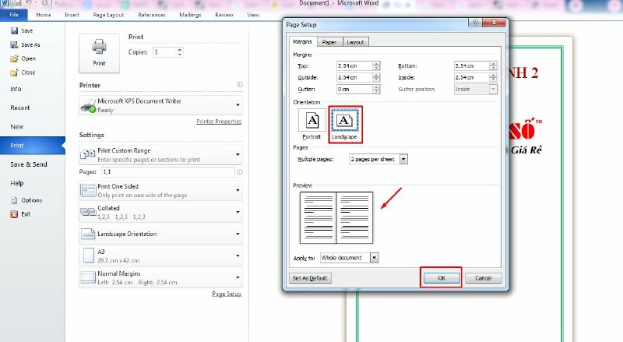Image resolution: width=623 pixels, height=342 pixels.
Task: Select the Portrait orientation icon
Action: 311,123
